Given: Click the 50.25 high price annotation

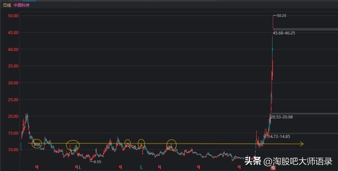Looking at the screenshot, I should [x=282, y=16].
